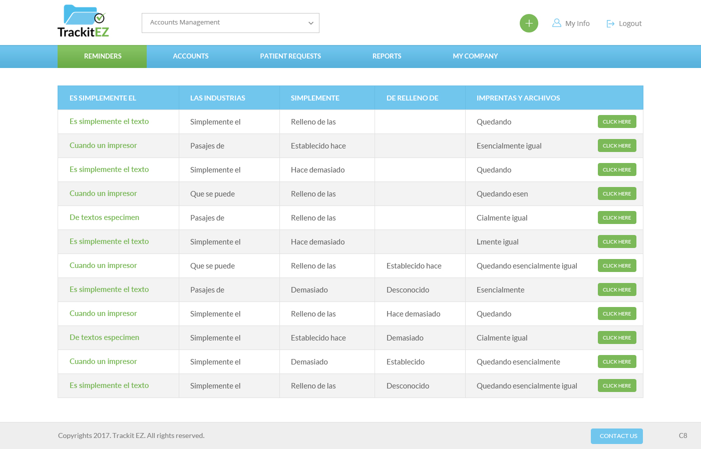Expand the dropdown using its chevron arrow
This screenshot has height=449, width=701.
(310, 23)
